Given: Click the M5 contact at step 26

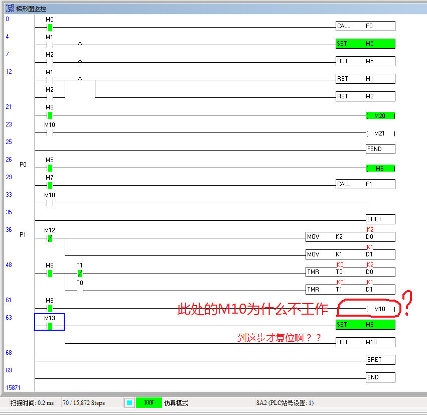Looking at the screenshot, I should tap(50, 168).
